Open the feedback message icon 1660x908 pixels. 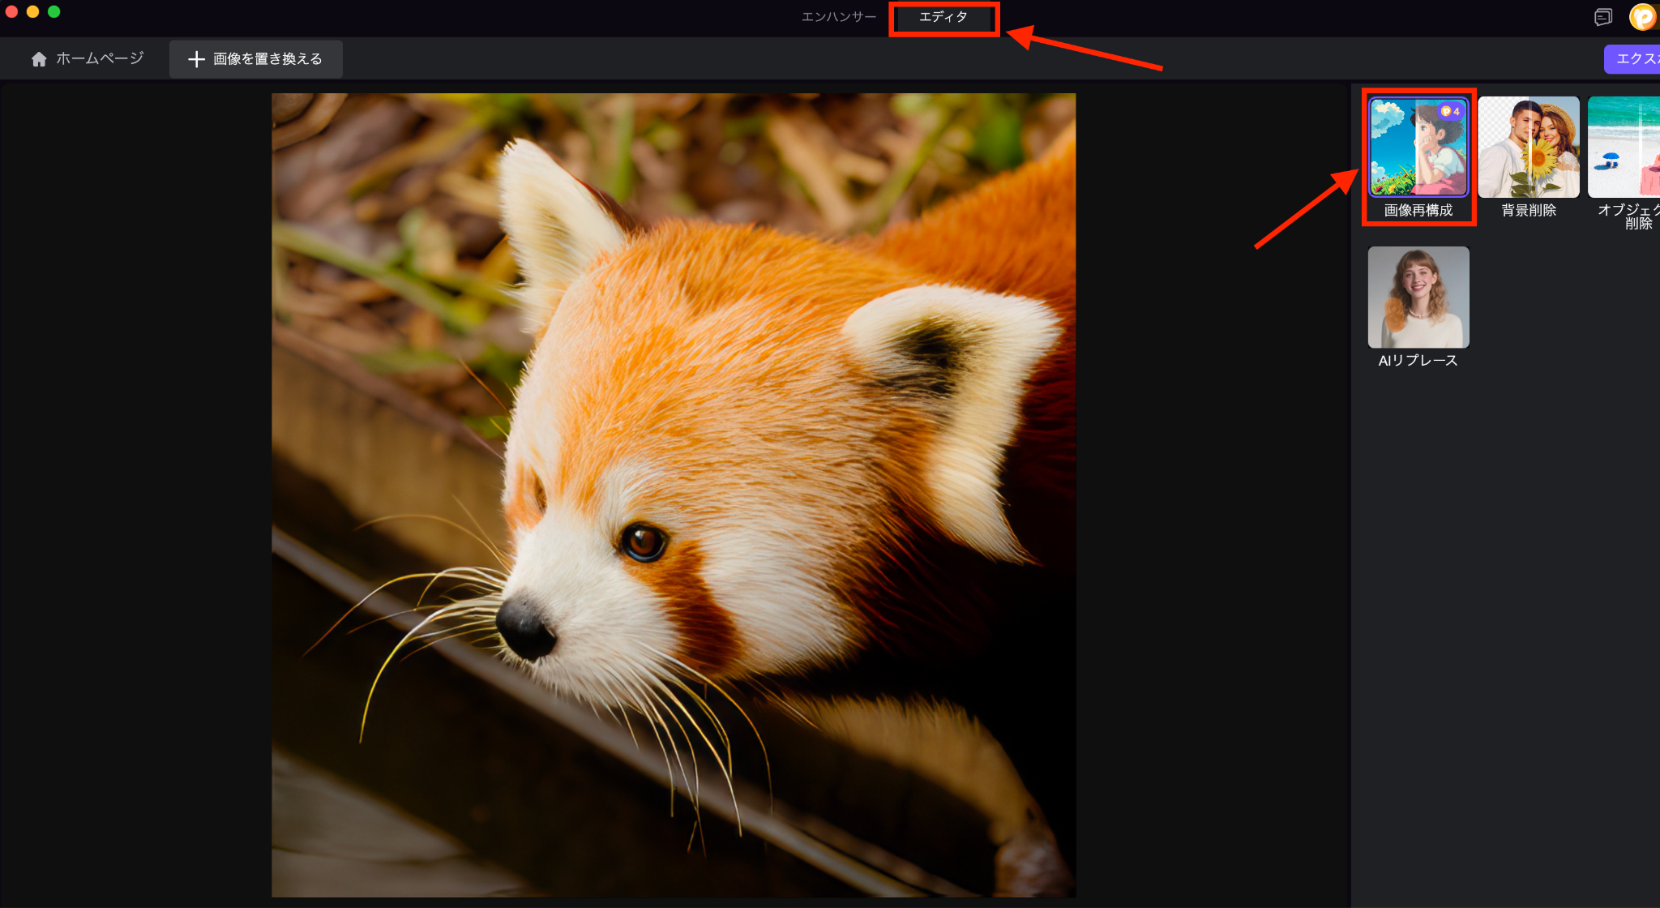click(x=1602, y=17)
